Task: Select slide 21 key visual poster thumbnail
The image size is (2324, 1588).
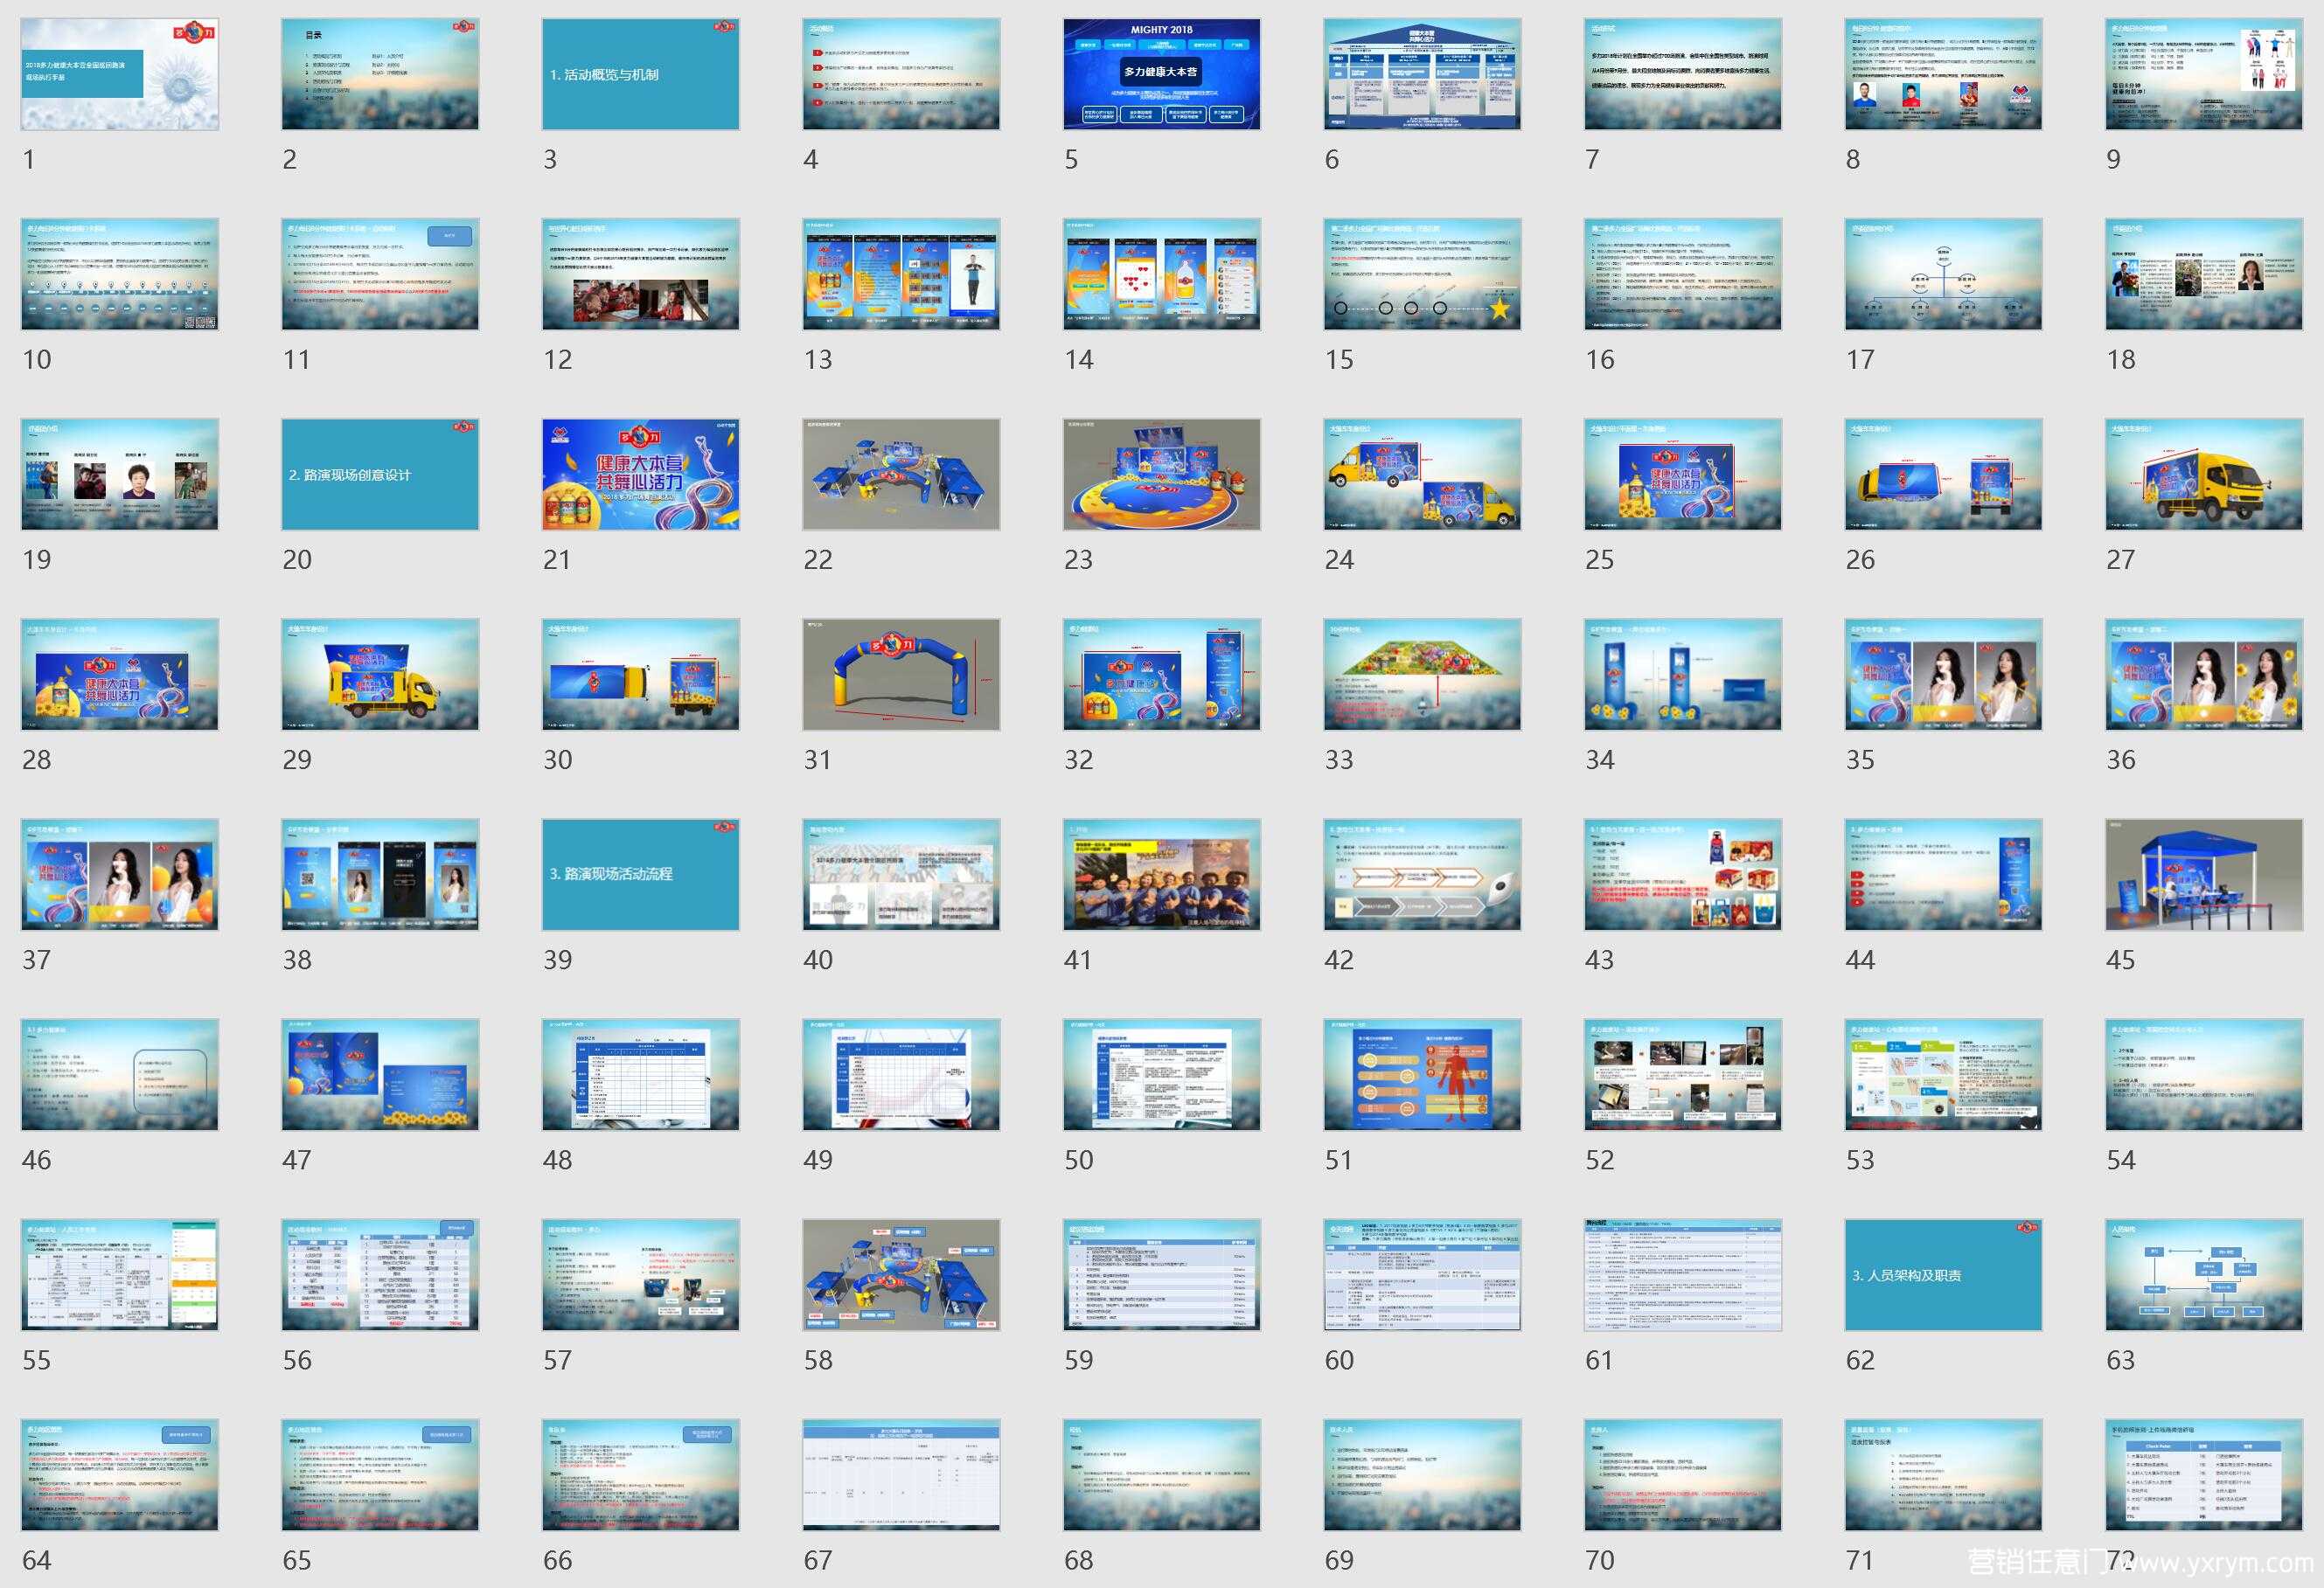Action: [x=641, y=474]
